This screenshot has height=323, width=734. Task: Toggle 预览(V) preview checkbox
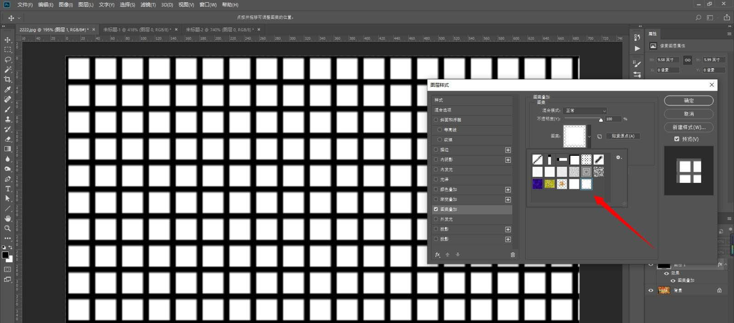click(677, 139)
